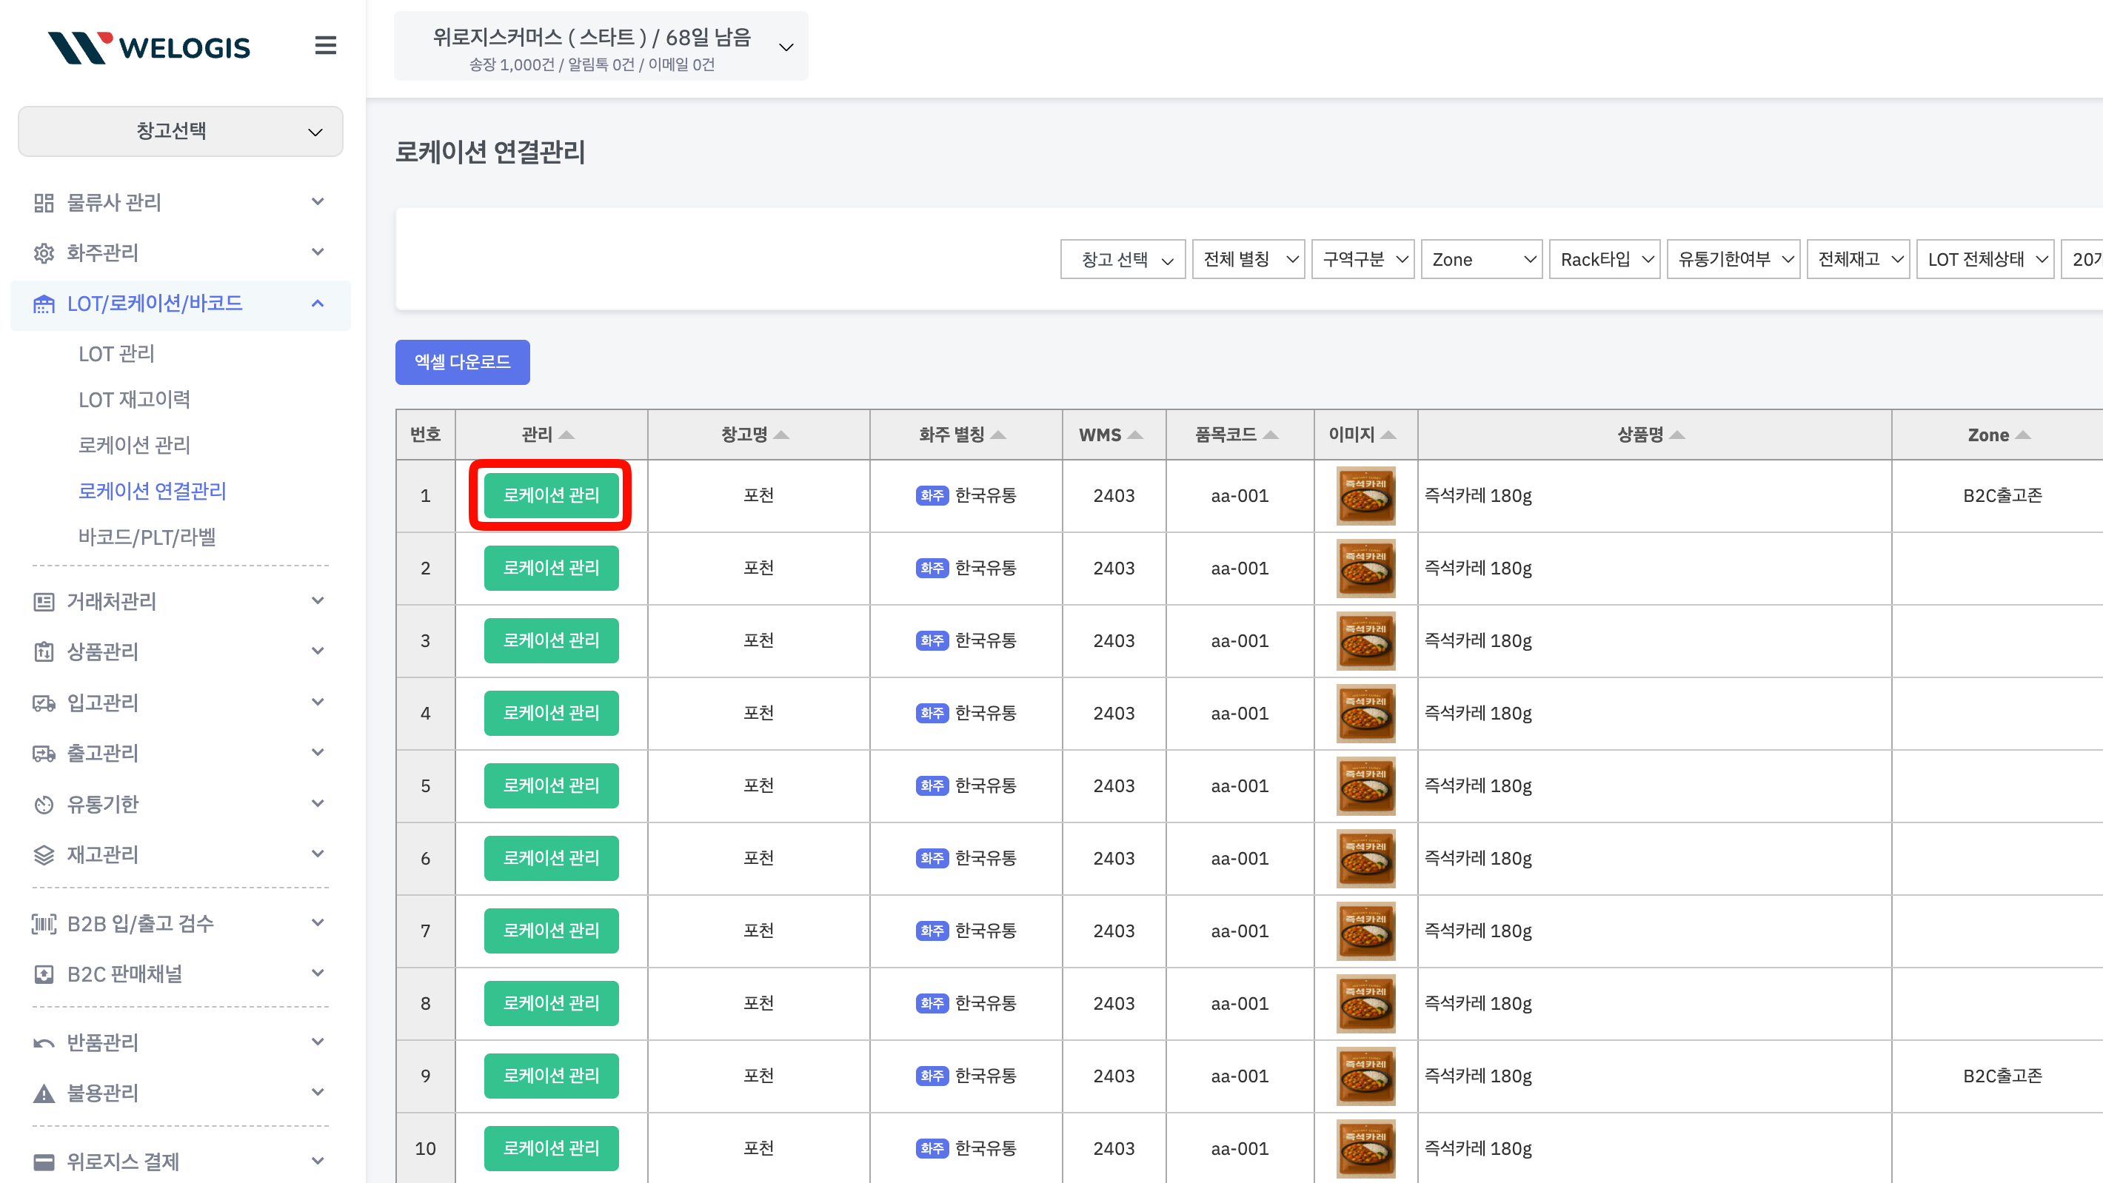Click the 물류사 관리 grid icon
The width and height of the screenshot is (2103, 1183).
[43, 203]
